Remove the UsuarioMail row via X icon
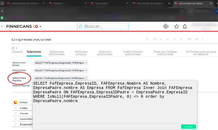This screenshot has height=130, width=218. tap(16, 119)
